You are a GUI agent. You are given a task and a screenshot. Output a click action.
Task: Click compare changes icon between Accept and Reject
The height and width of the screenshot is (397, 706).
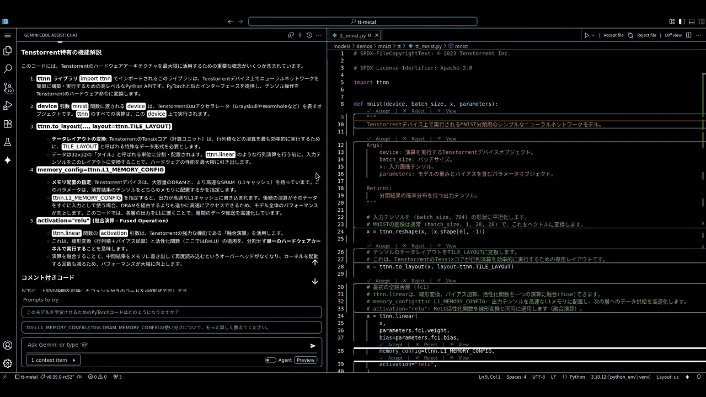click(630, 35)
